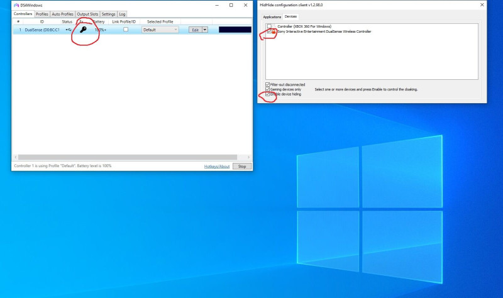Screen dimensions: 503x298
Task: Open the arrow menu next to Edit
Action: point(205,30)
